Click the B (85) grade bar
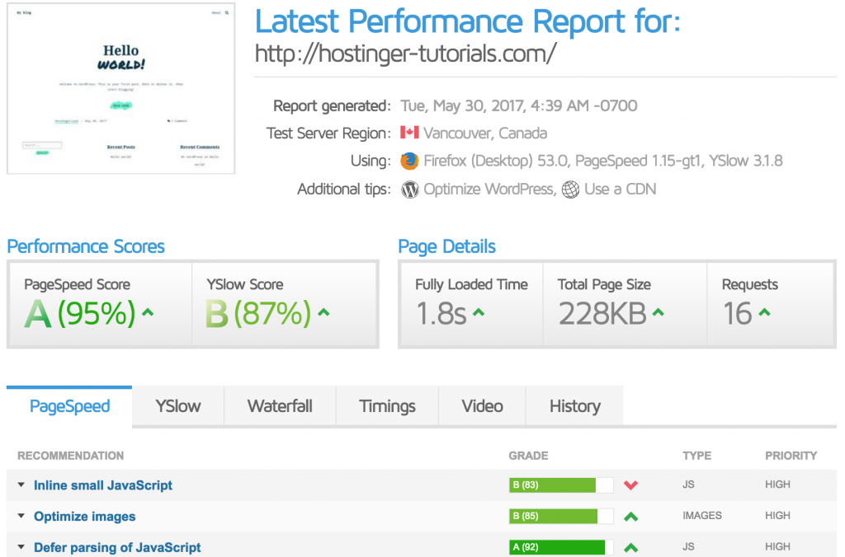Viewport: 845px width, 557px height. point(561,516)
